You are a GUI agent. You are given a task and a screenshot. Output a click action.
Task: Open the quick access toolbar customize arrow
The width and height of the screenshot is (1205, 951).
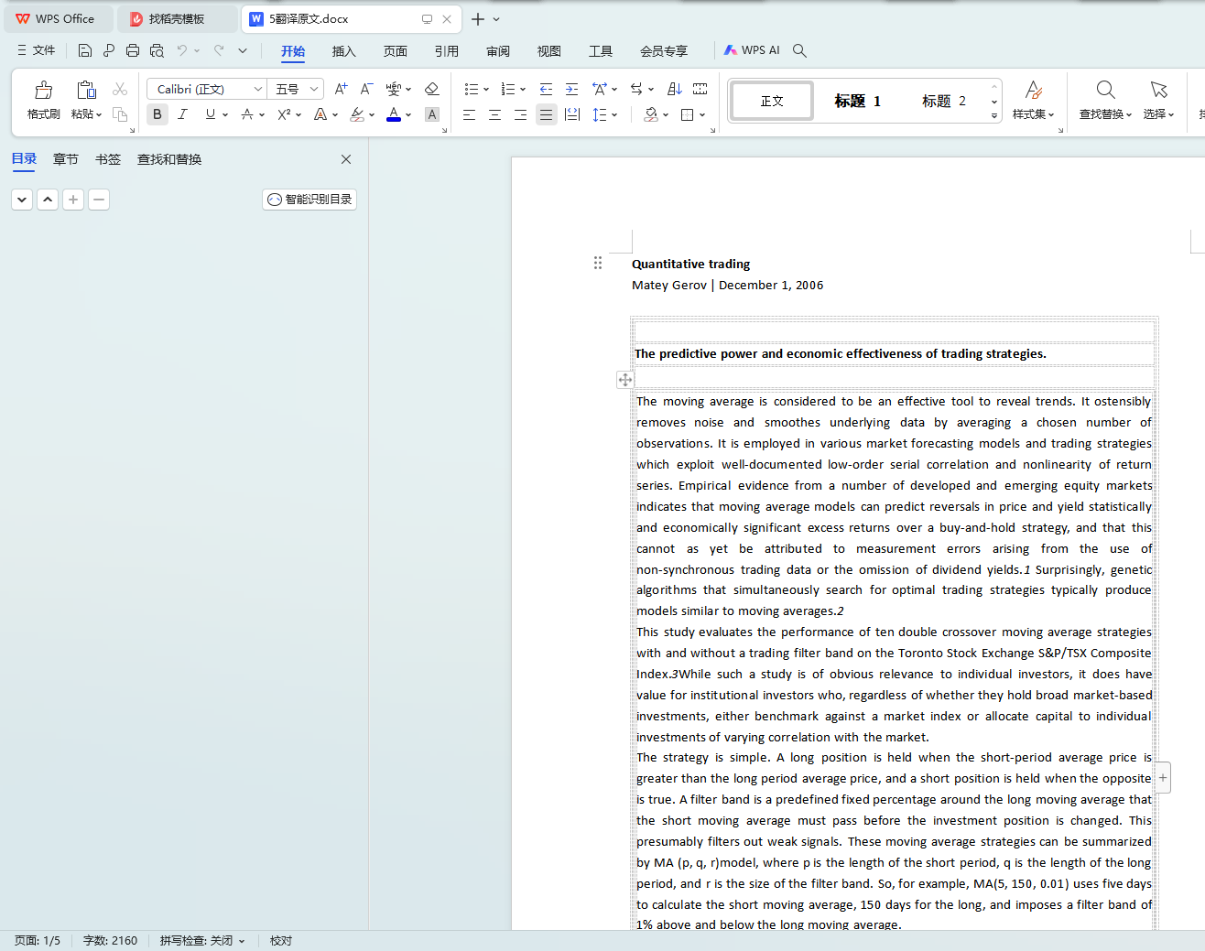(243, 50)
